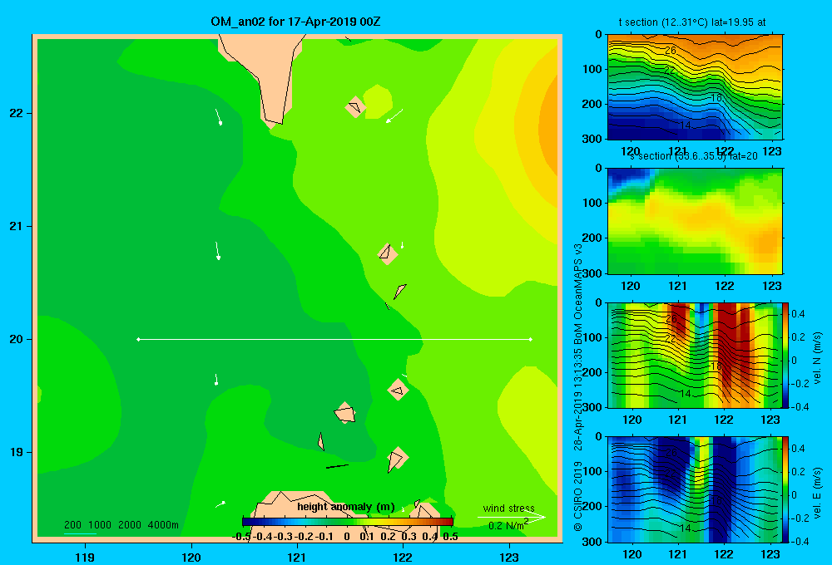
Task: Click the vel. E velocity color bar
Action: click(785, 489)
